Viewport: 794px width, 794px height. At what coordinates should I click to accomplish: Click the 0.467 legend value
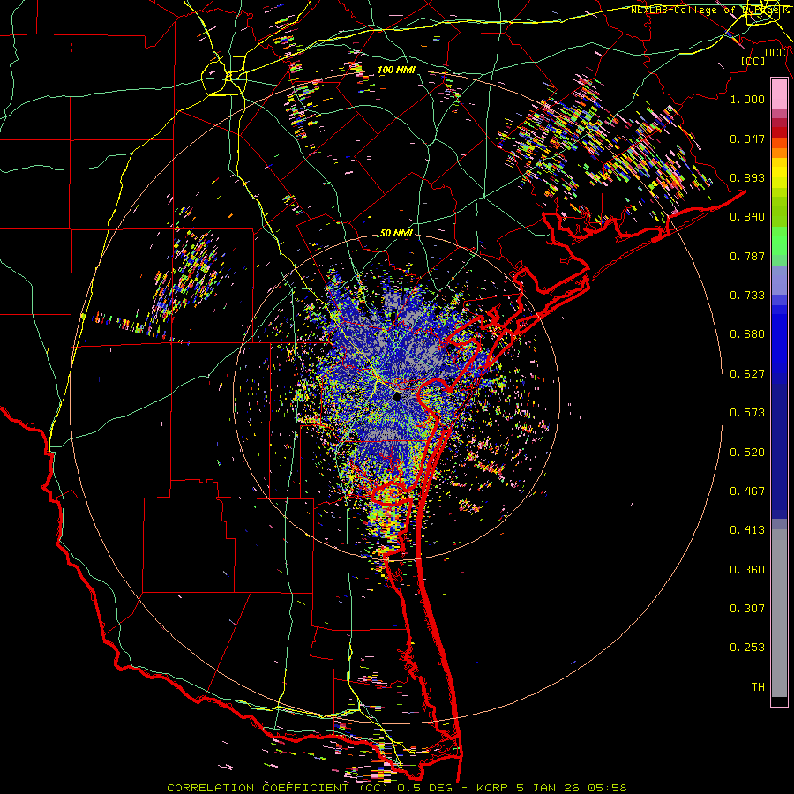click(x=747, y=491)
